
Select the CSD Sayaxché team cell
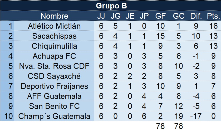(x=54, y=76)
